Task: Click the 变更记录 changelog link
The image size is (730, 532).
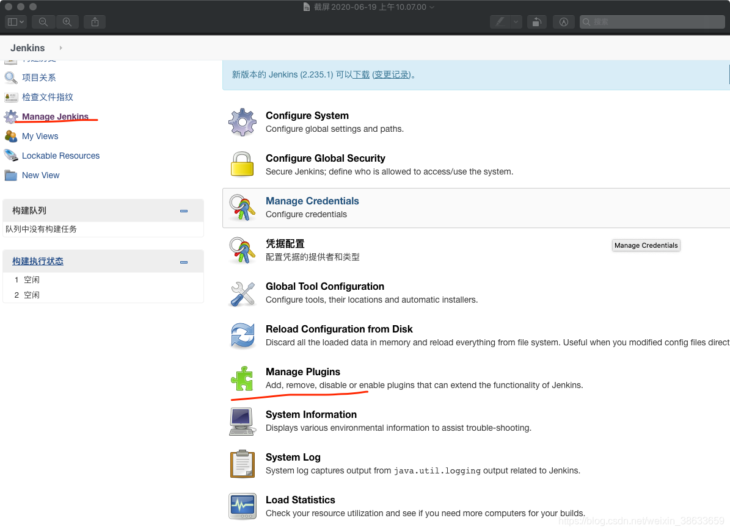Action: pyautogui.click(x=392, y=74)
